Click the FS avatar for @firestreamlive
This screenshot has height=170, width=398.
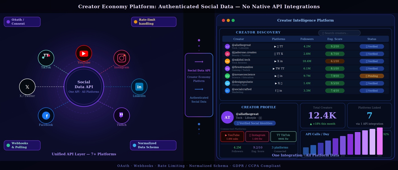[x=227, y=69]
